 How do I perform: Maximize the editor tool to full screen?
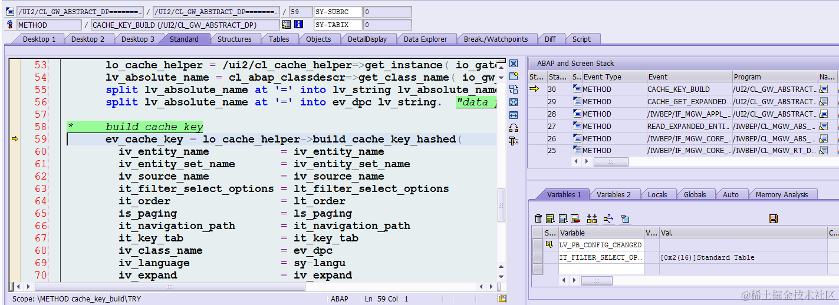[x=513, y=102]
